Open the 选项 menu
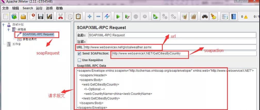260x110 pixels. [x=49, y=8]
